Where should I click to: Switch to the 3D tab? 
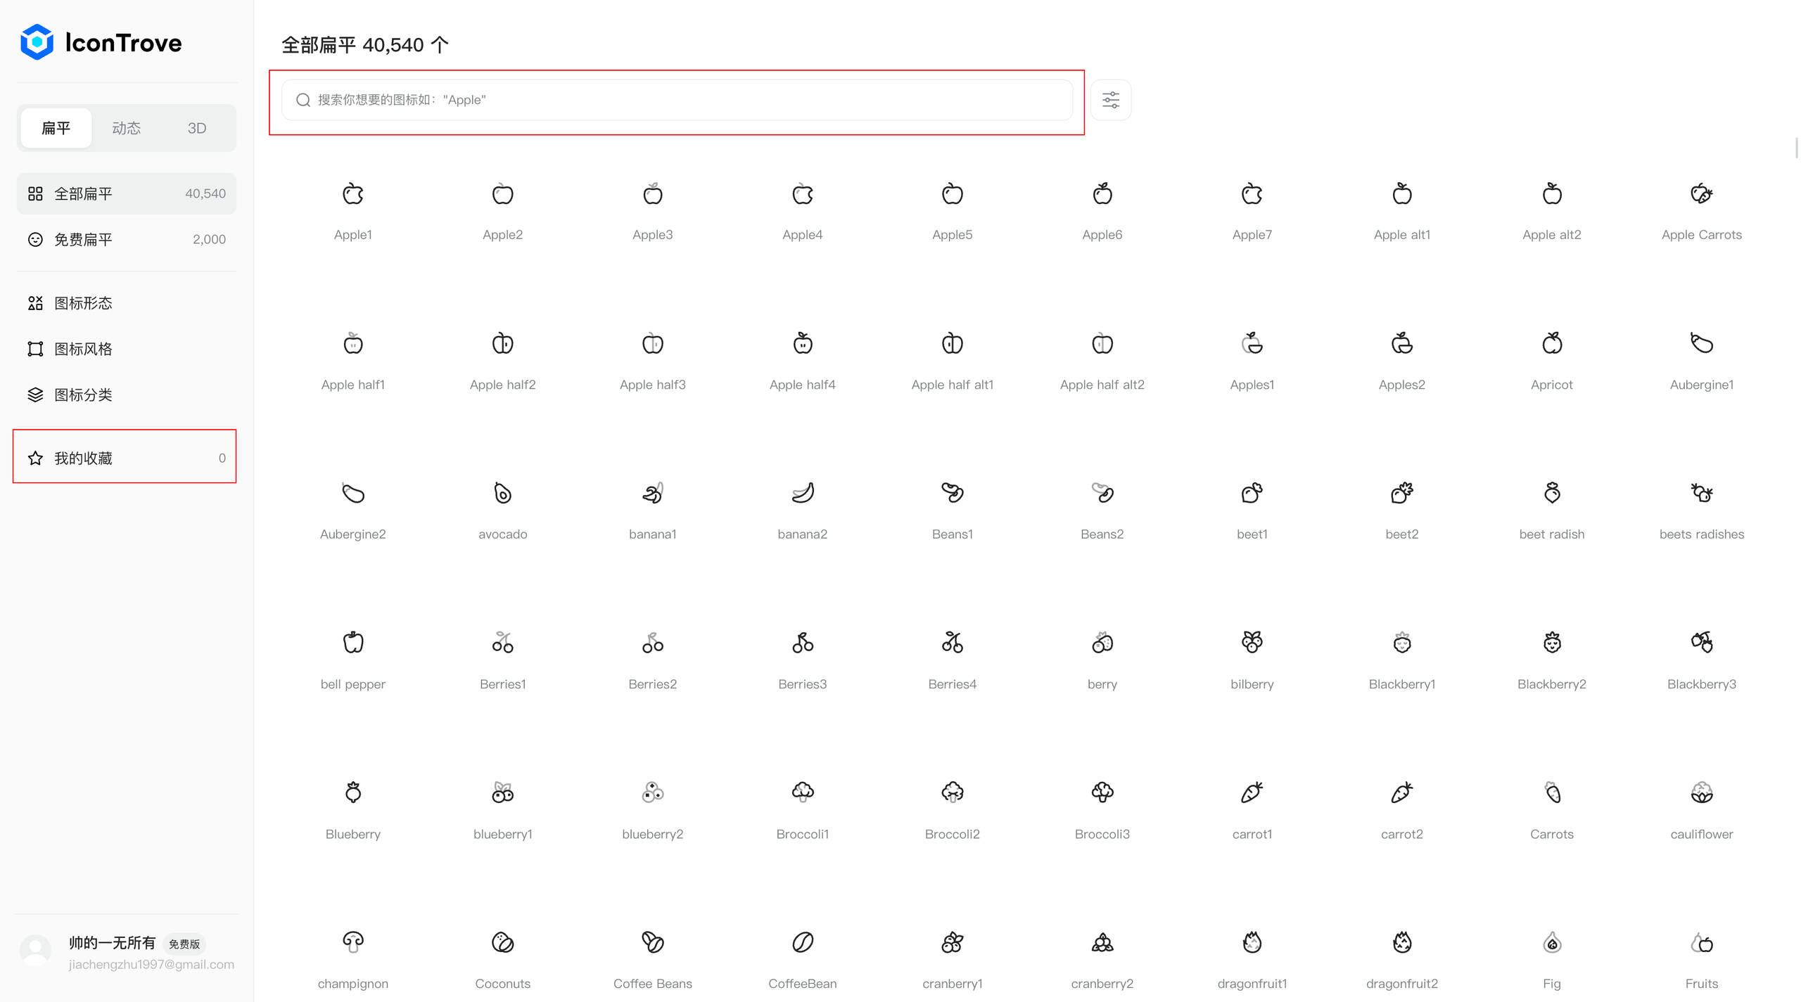[197, 128]
